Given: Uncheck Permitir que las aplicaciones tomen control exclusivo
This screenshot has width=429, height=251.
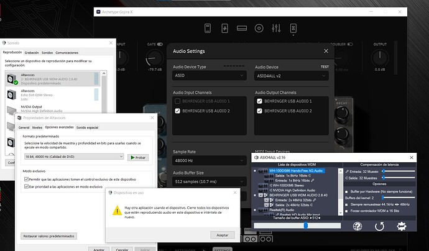Looking at the screenshot, I should (26, 180).
